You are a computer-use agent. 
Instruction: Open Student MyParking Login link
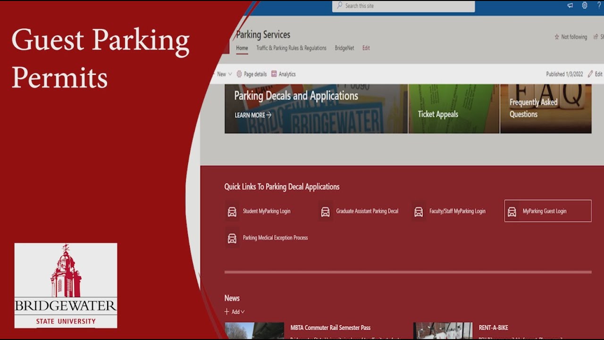tap(267, 211)
